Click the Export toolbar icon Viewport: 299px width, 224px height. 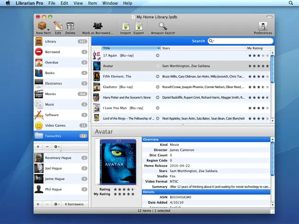[x=138, y=26]
